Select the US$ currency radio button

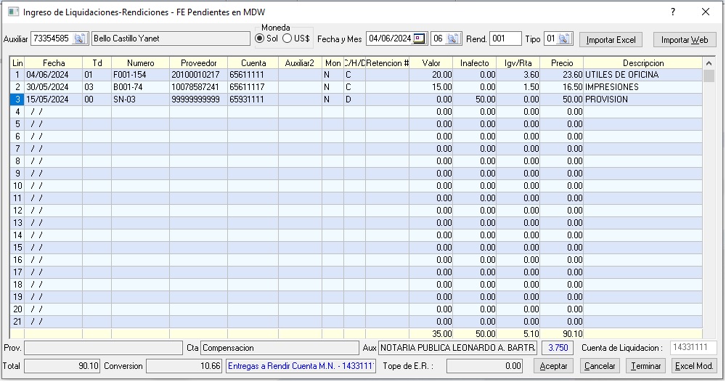point(287,39)
